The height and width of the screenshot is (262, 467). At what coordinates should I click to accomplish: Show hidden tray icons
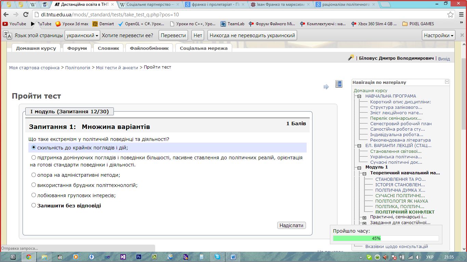tap(361, 257)
